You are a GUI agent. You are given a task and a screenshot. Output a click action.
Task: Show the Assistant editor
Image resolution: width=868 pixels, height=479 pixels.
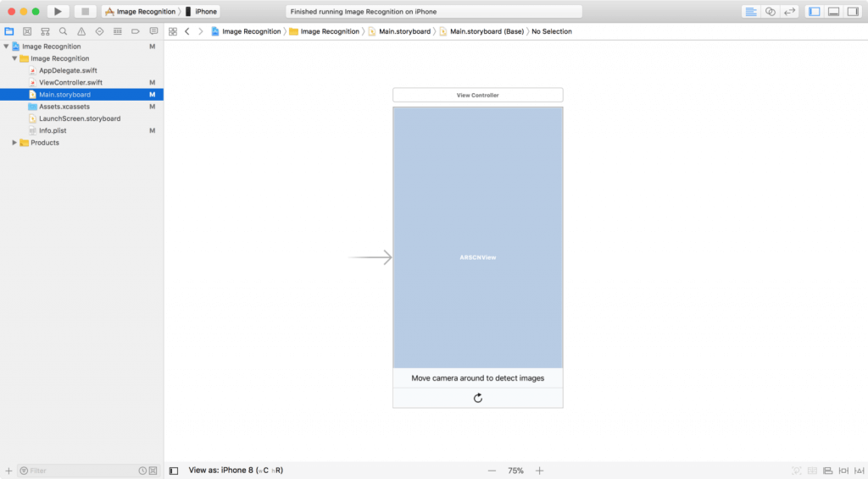pos(770,12)
